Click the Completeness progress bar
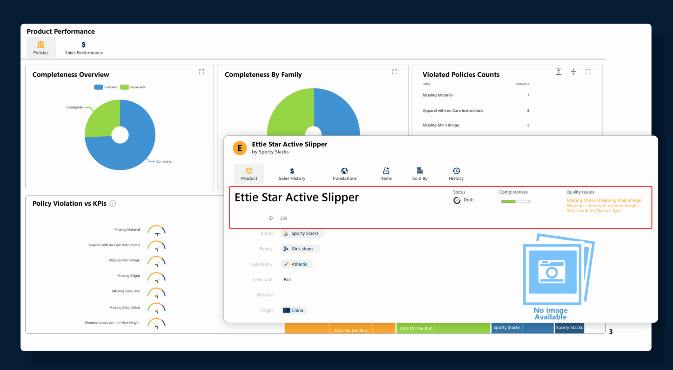 coord(515,201)
